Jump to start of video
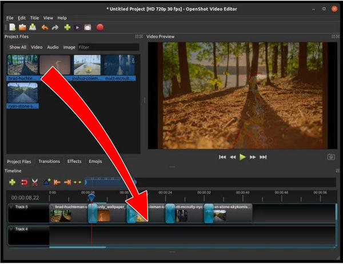Screen dimensions: 343x264 point(222,157)
